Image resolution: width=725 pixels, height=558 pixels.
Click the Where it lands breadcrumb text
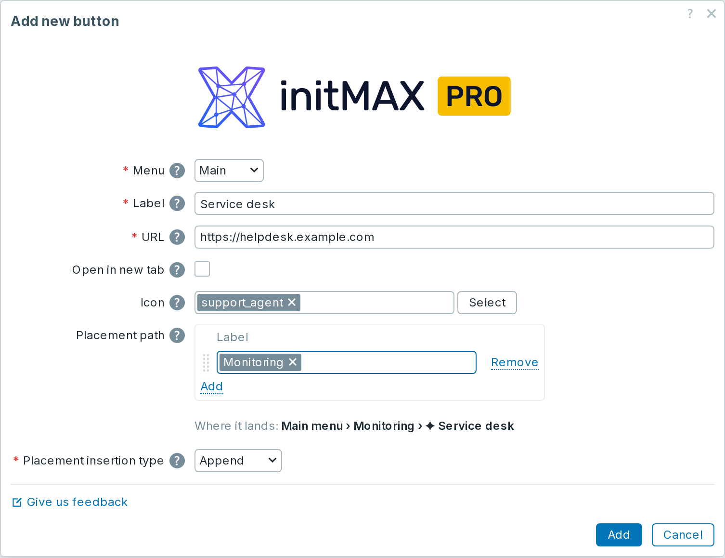pyautogui.click(x=354, y=426)
